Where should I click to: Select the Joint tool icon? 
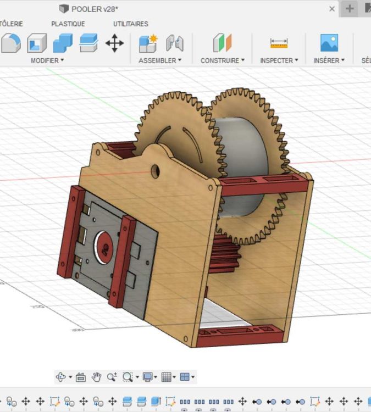(x=175, y=43)
